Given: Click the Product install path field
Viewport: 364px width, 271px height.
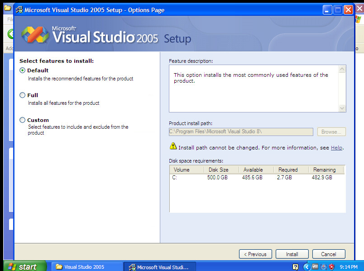Looking at the screenshot, I should point(241,132).
